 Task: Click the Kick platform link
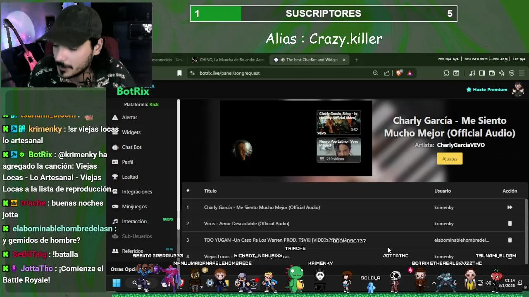tap(154, 104)
